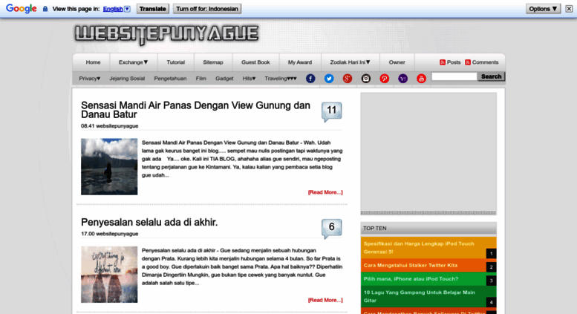Click the Posts RSS feed icon
This screenshot has height=314, width=577.
pos(443,62)
